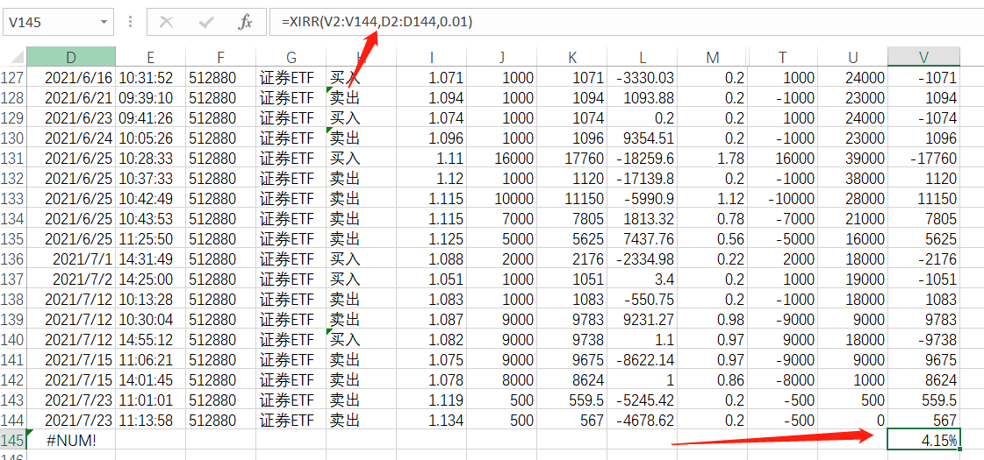
Task: Select row 144 header
Action: tap(13, 420)
